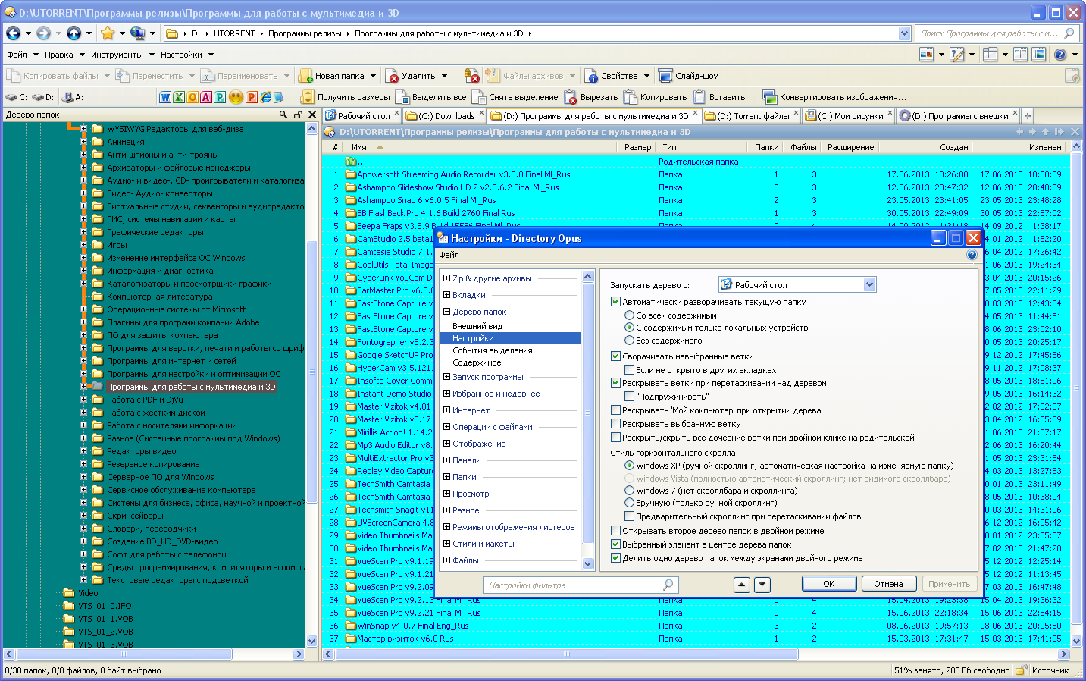Enable 'Если не открыто в других вкладках' checkbox
Viewport: 1086px width, 681px height.
pyautogui.click(x=630, y=370)
